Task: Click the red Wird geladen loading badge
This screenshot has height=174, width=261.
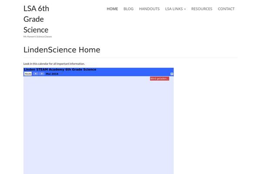Action: [x=160, y=79]
